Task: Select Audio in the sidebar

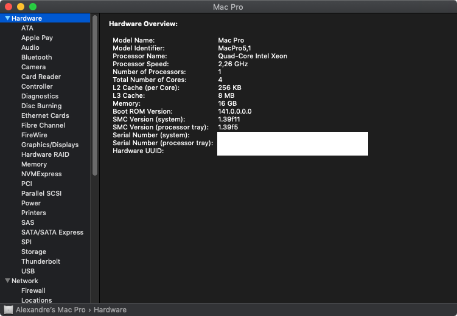Action: tap(30, 47)
